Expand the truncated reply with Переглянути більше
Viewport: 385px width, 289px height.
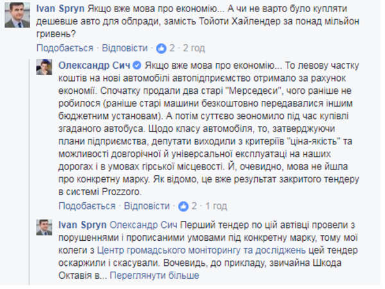[x=155, y=276]
